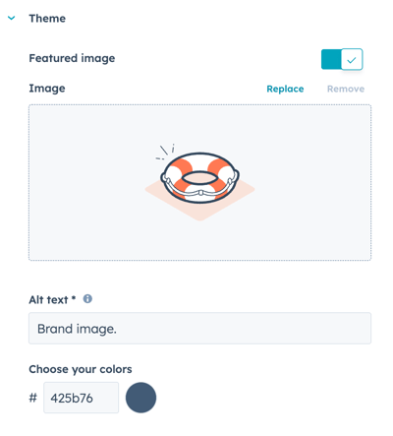
Task: Click the teal track of the Featured image switch
Action: 331,59
